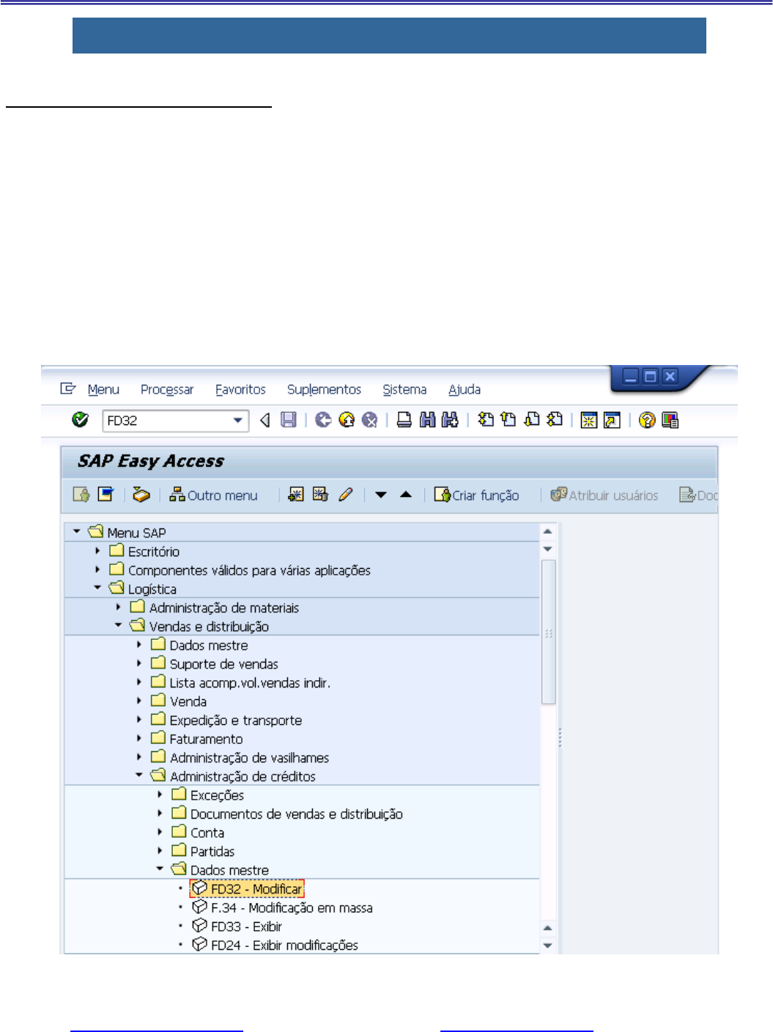This screenshot has height=1032, width=773.
Task: Open the transaction code field dropdown
Action: (237, 420)
